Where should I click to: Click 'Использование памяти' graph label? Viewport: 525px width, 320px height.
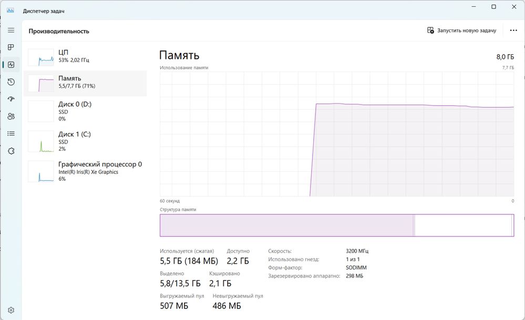[184, 68]
